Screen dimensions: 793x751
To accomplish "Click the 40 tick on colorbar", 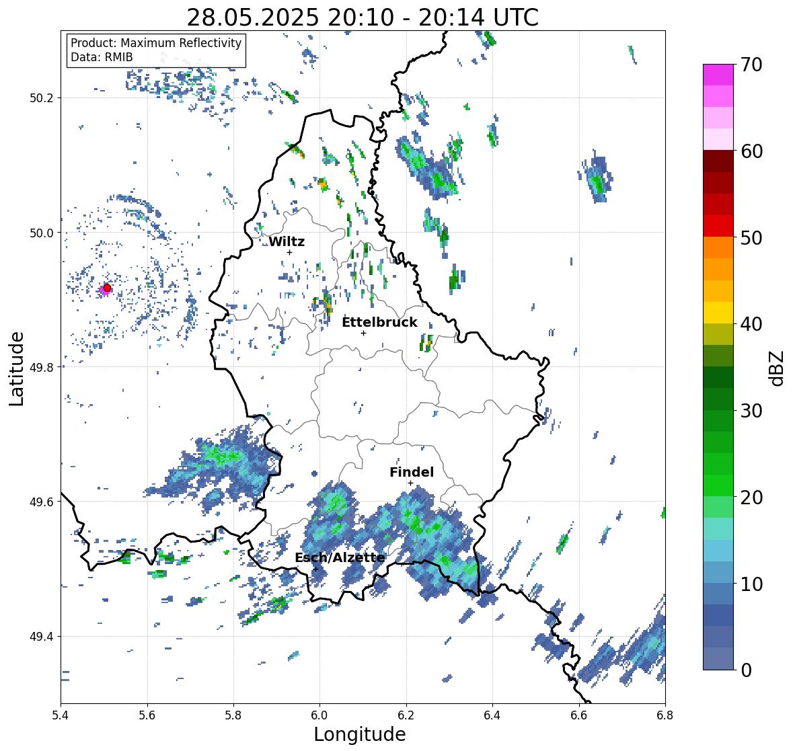I will [751, 324].
